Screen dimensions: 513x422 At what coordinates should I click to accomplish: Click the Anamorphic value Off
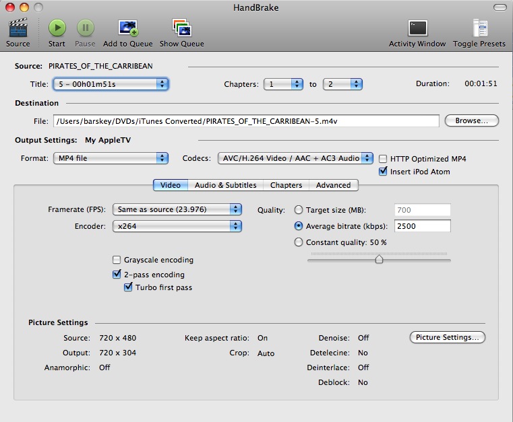tap(104, 367)
